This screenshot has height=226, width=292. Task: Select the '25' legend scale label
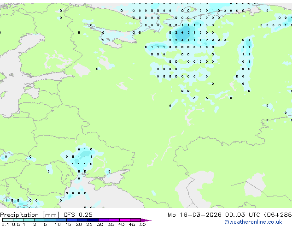click(x=89, y=224)
